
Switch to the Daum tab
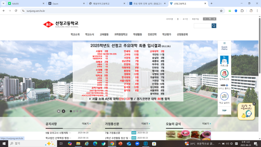coord(67,4)
